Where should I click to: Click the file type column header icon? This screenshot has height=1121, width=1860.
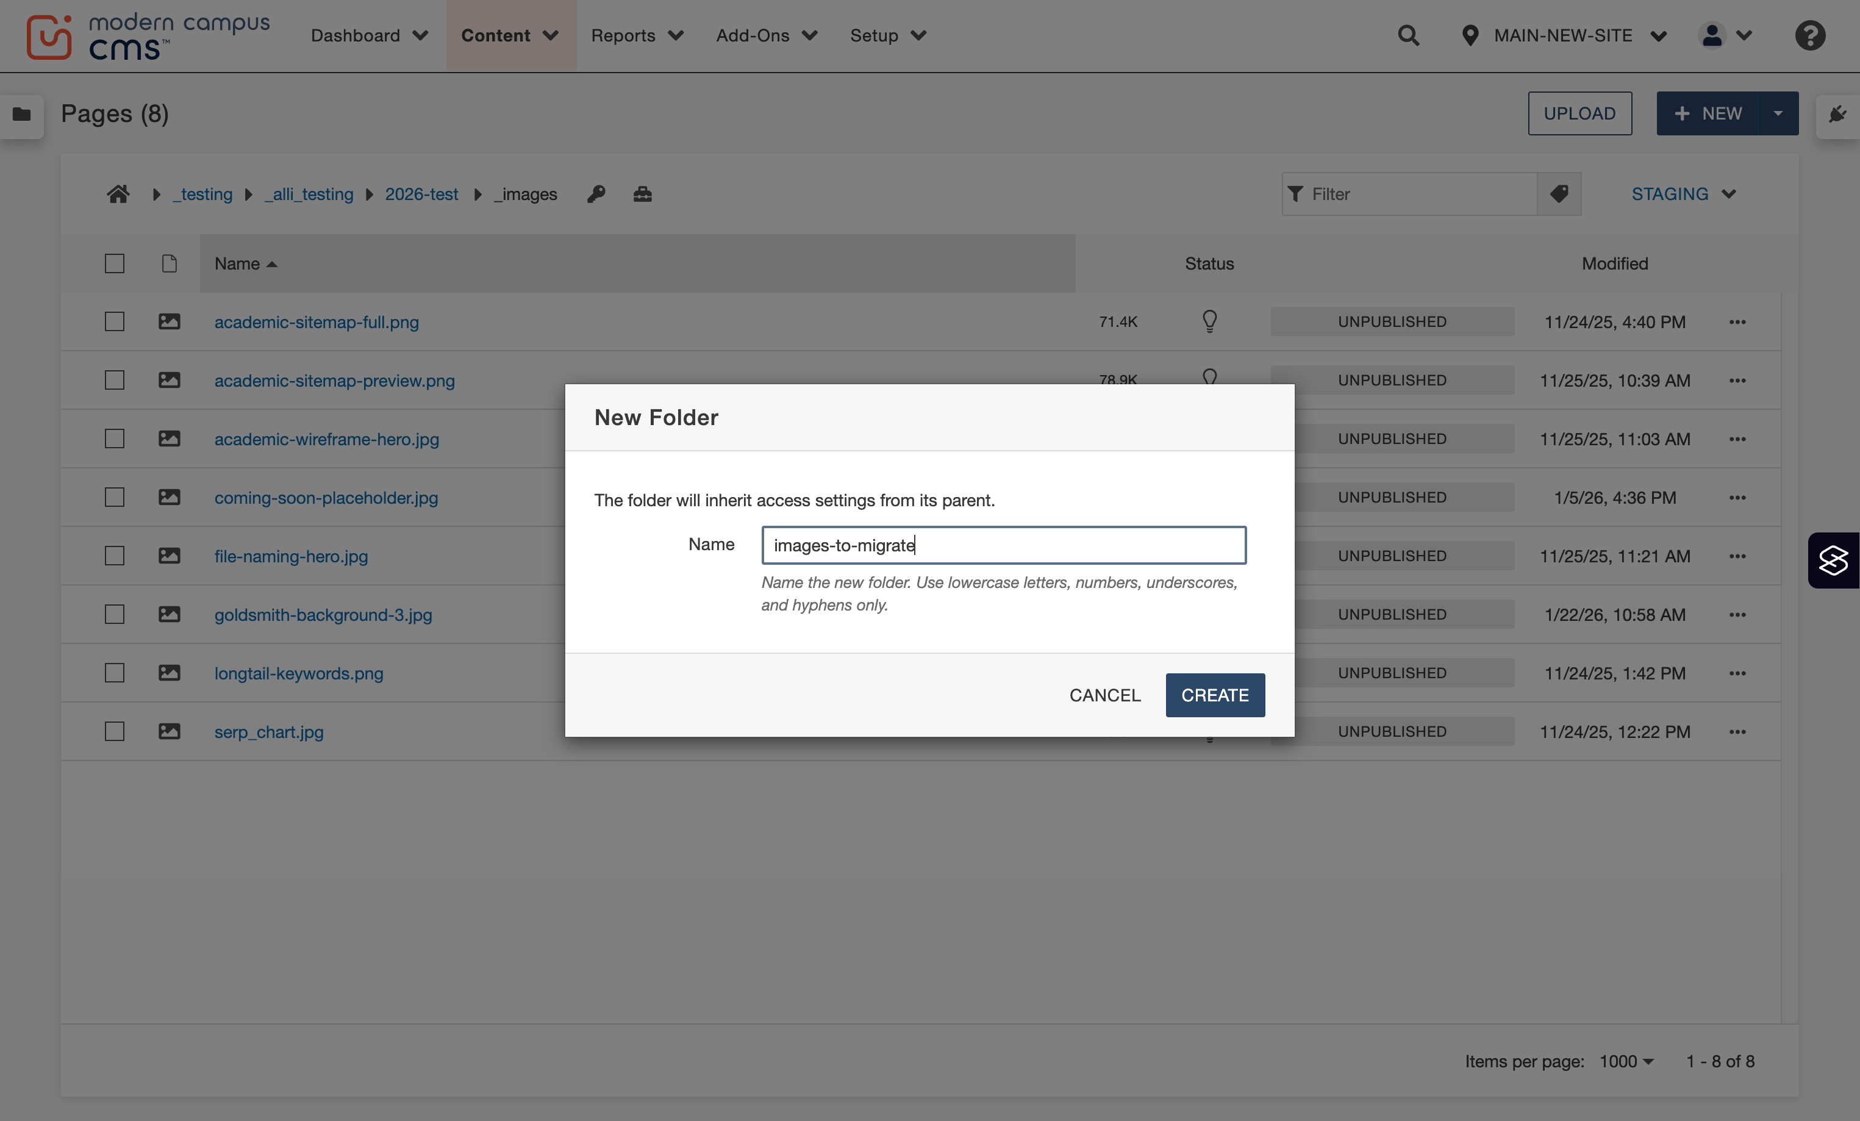pos(169,263)
